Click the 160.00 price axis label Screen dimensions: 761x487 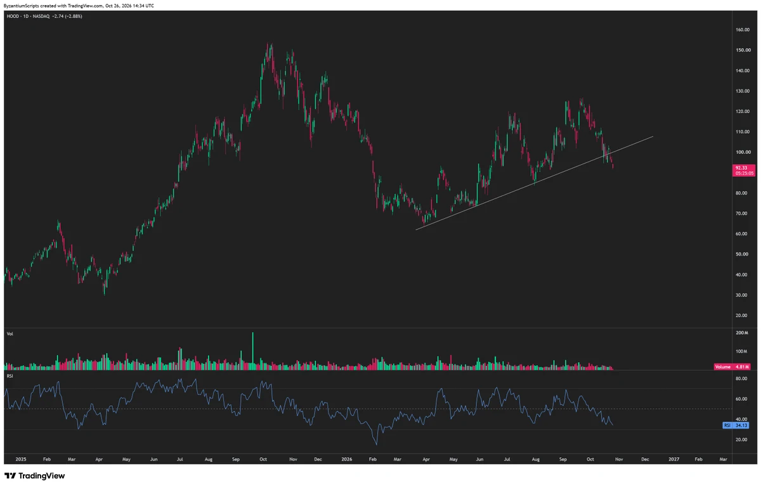point(743,30)
